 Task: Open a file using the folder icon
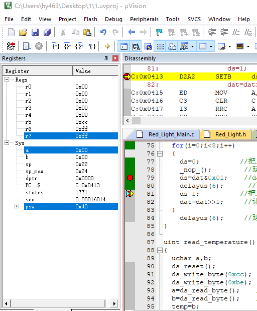pos(23,32)
